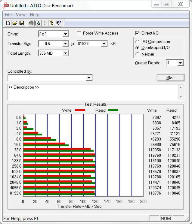Click the 8192.0 row red write bar
This screenshot has width=192, height=224.
point(59,192)
